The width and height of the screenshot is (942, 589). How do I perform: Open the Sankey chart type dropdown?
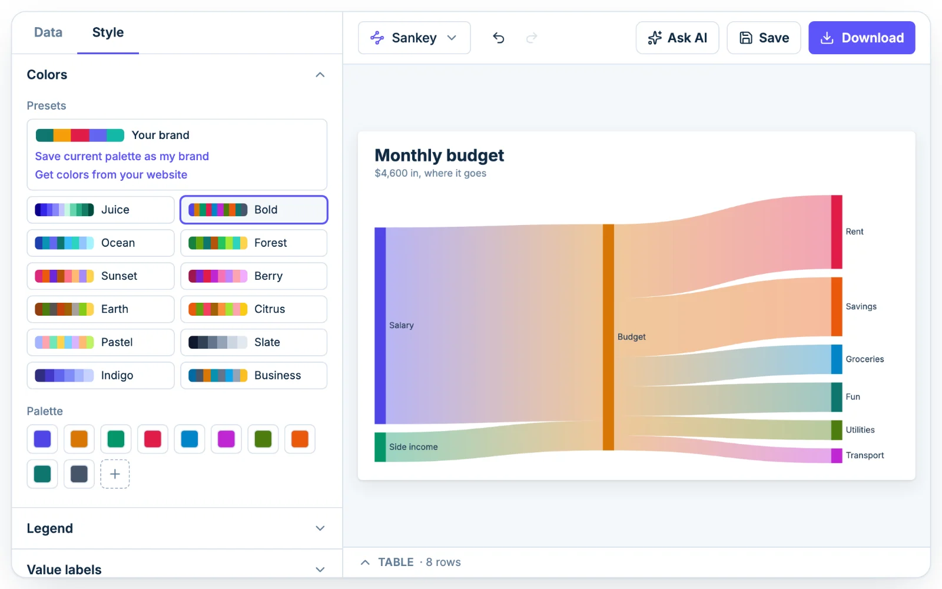pyautogui.click(x=414, y=38)
